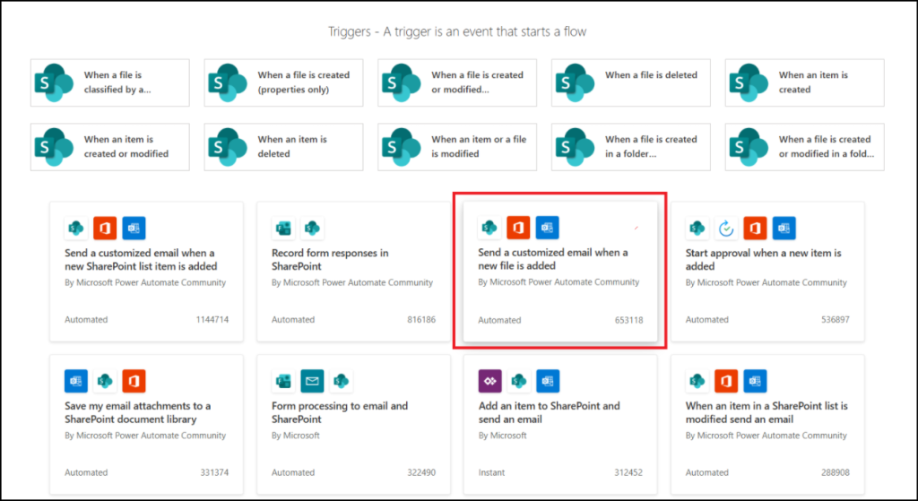Open the 'Send a customized email when a new file is added' template

click(x=560, y=272)
